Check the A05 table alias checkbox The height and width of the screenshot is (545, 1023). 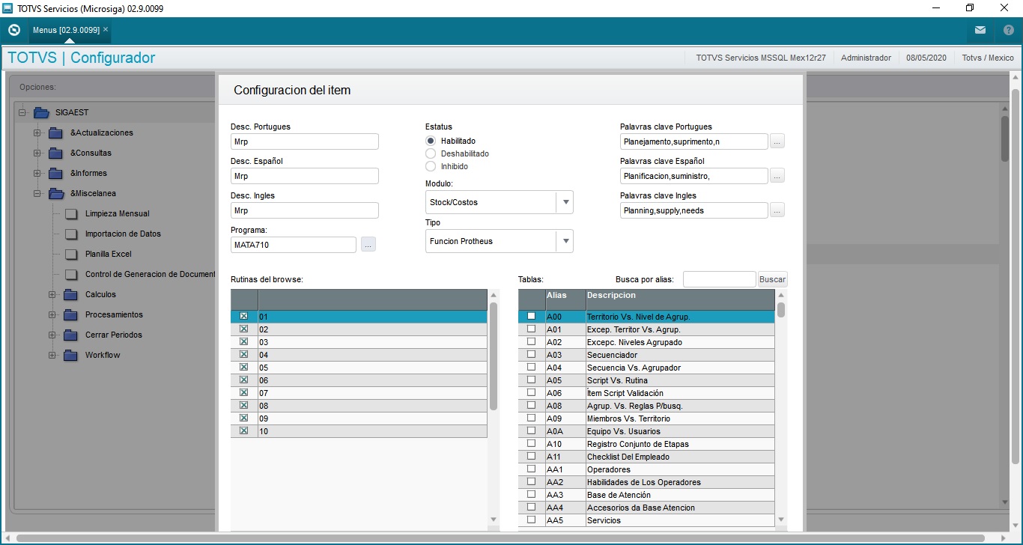tap(532, 380)
